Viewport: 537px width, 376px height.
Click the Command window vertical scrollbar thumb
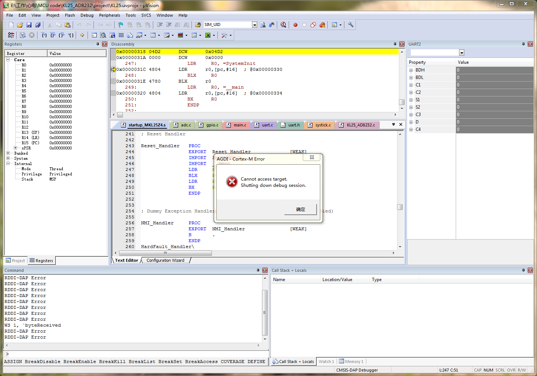[265, 313]
